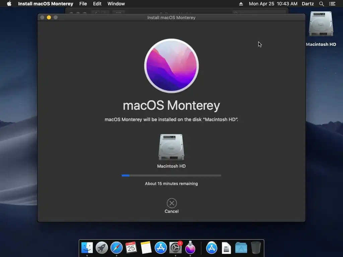Minimize the installer window with yellow button

click(x=49, y=17)
